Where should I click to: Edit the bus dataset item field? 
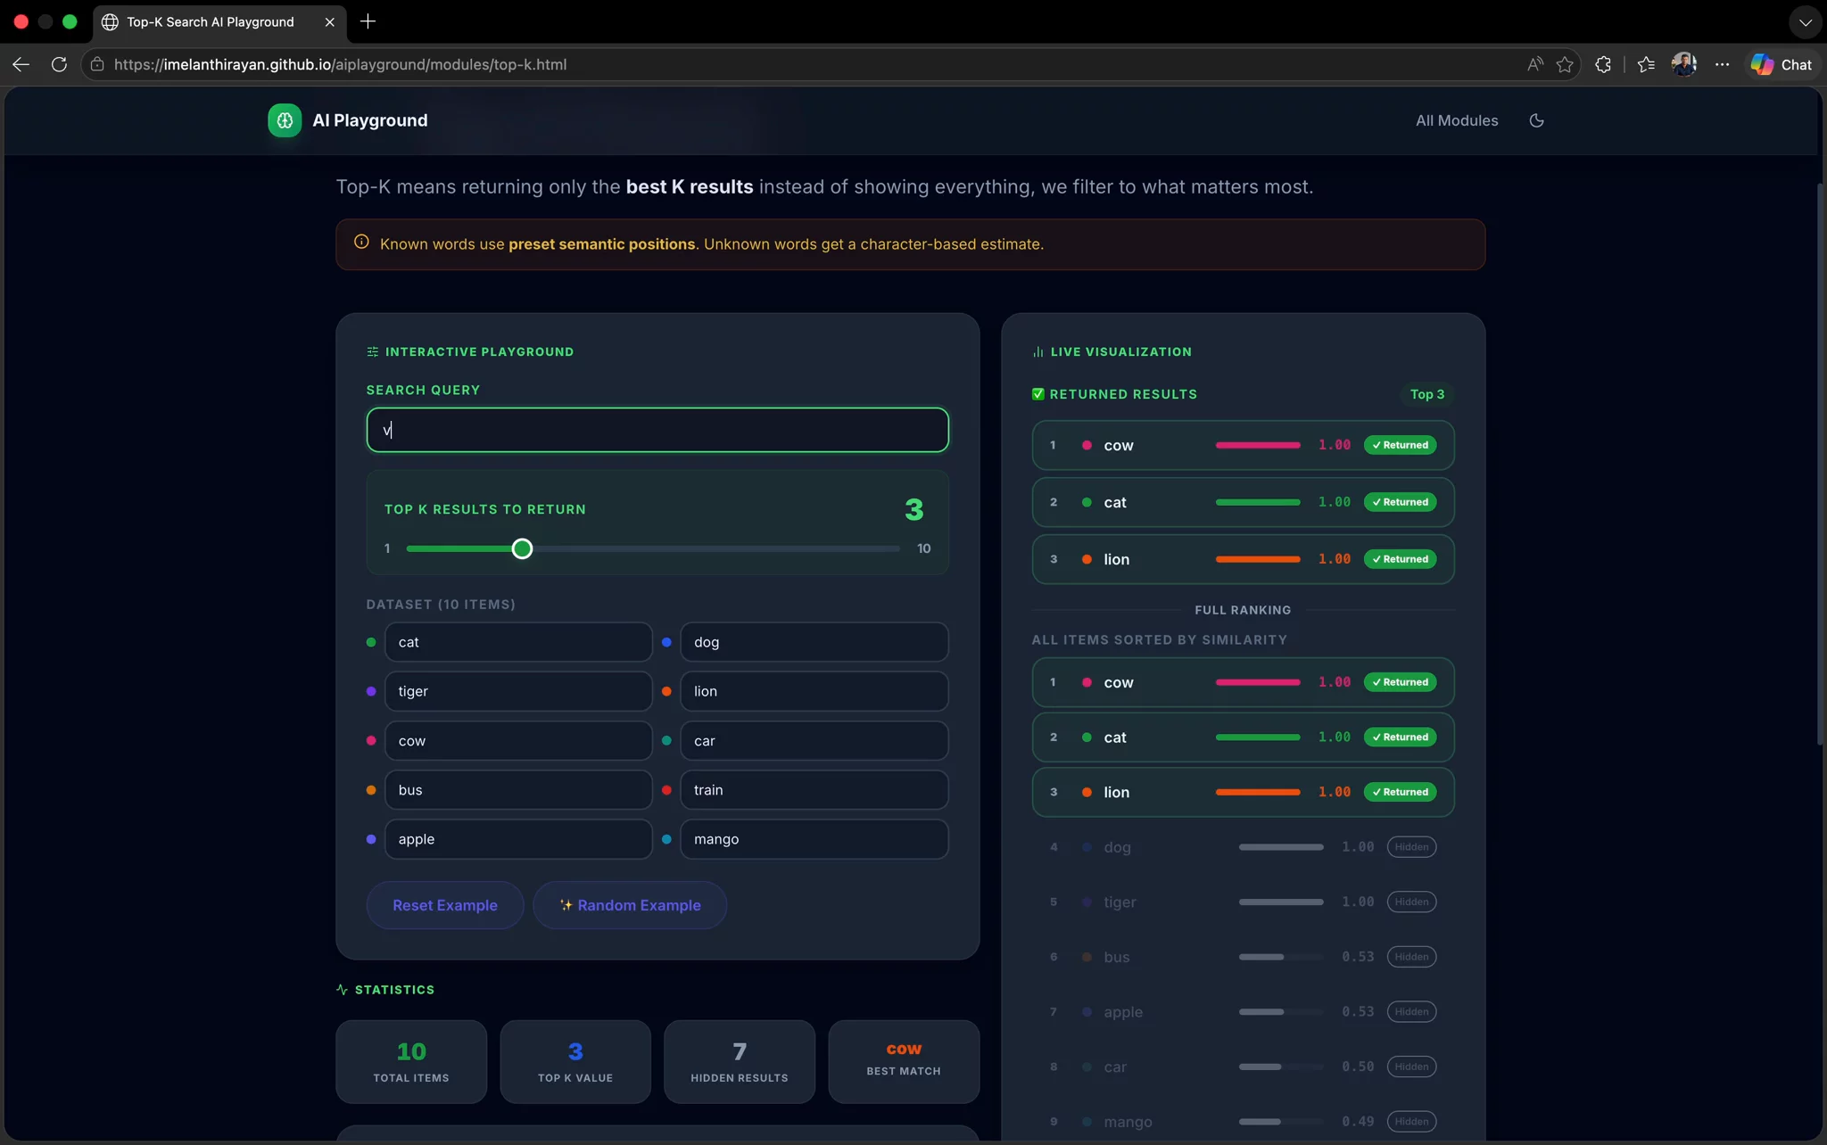[518, 790]
